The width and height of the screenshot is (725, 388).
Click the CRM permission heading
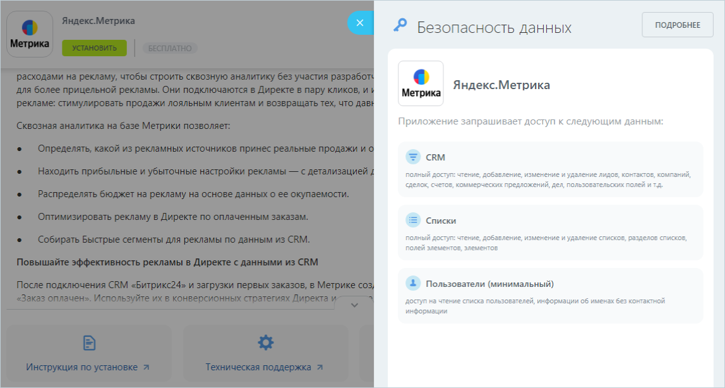(x=436, y=157)
